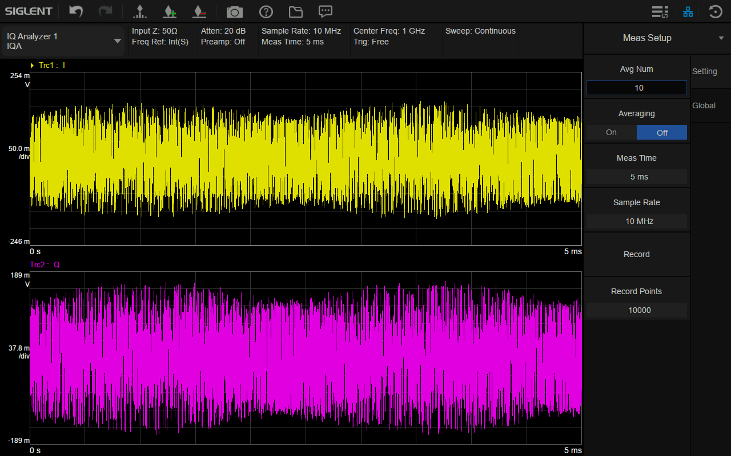Viewport: 731px width, 456px height.
Task: Click the Atten: 20 dB status field
Action: pyautogui.click(x=223, y=31)
